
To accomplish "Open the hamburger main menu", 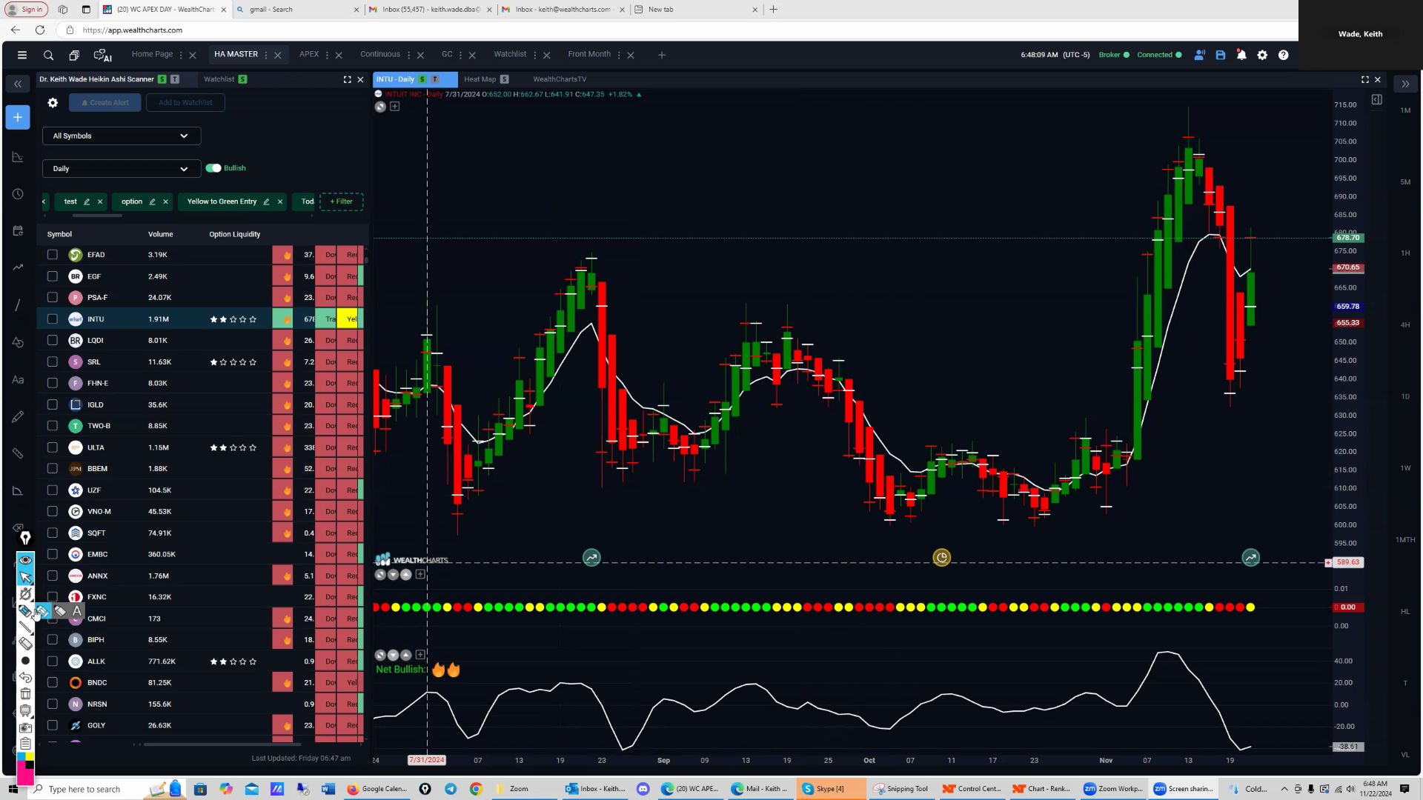I will tap(22, 55).
